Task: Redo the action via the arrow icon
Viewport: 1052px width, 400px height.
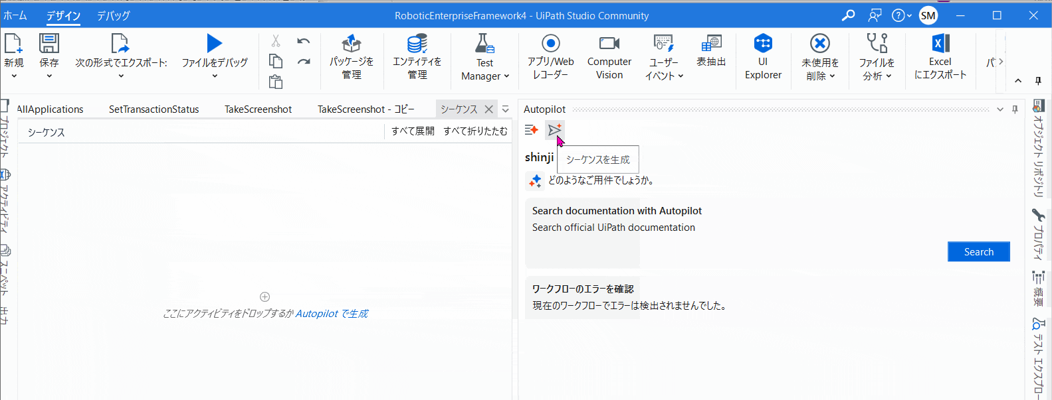Action: click(304, 62)
